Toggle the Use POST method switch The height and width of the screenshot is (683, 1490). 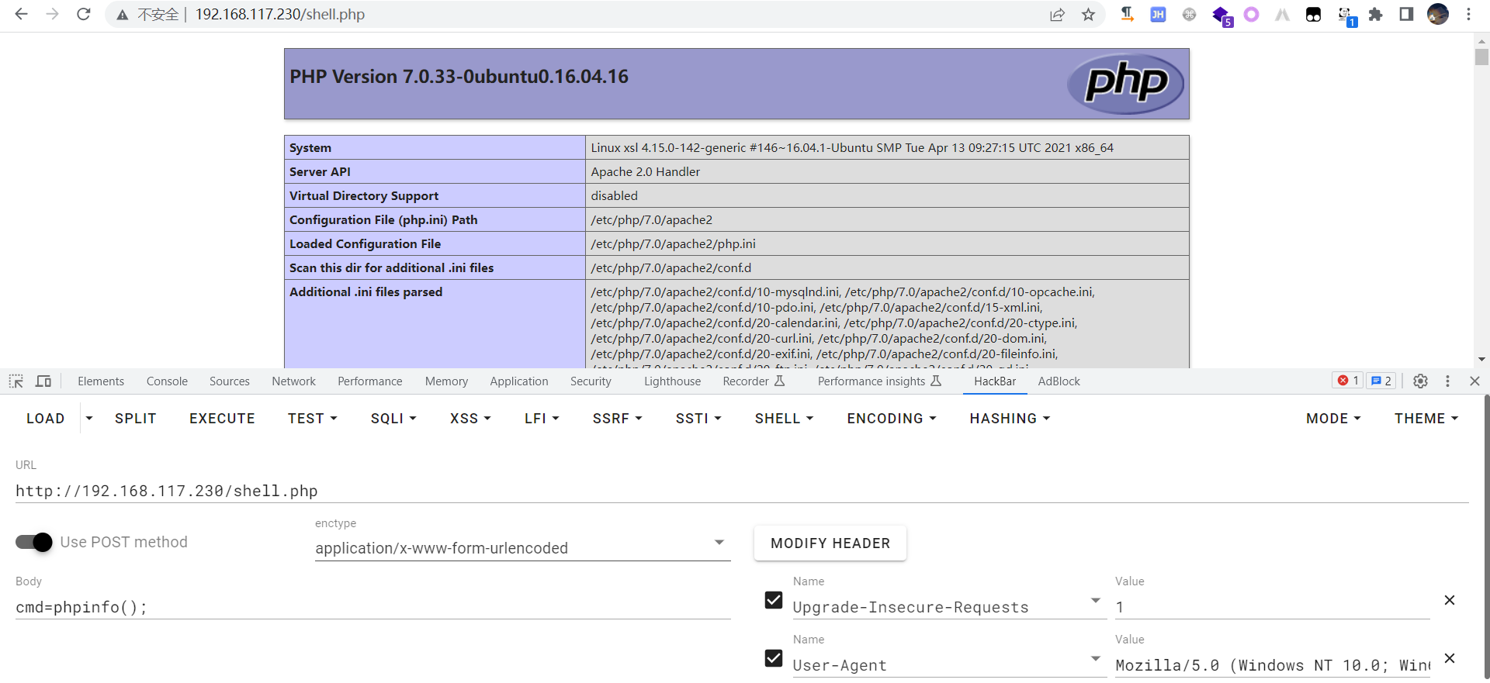pos(34,542)
